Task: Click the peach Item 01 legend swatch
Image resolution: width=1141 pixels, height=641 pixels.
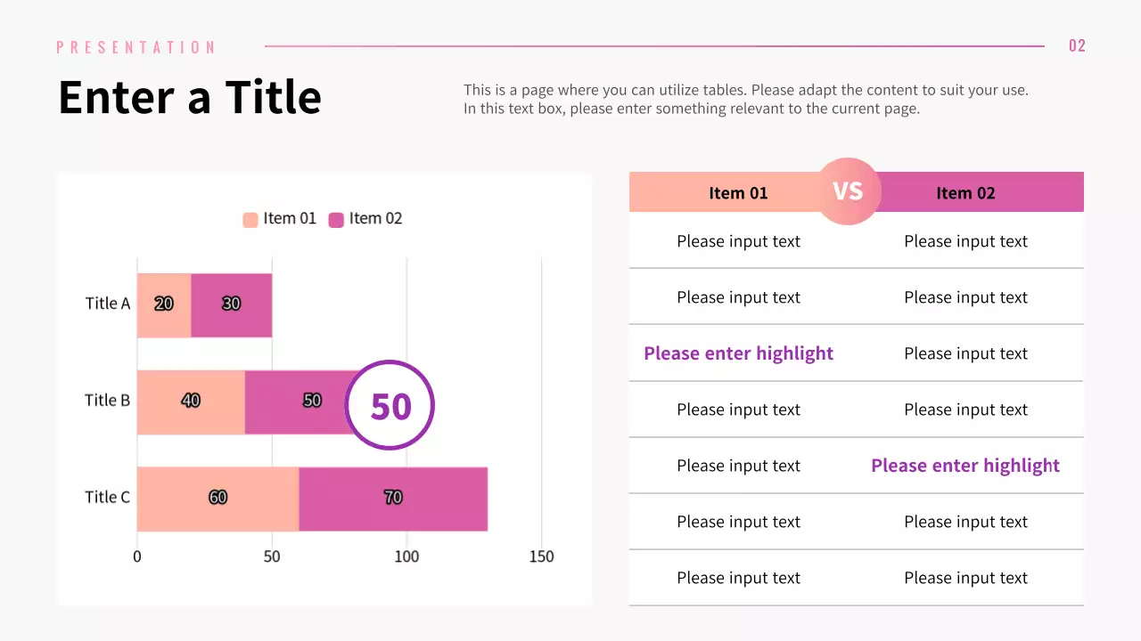Action: coord(250,220)
